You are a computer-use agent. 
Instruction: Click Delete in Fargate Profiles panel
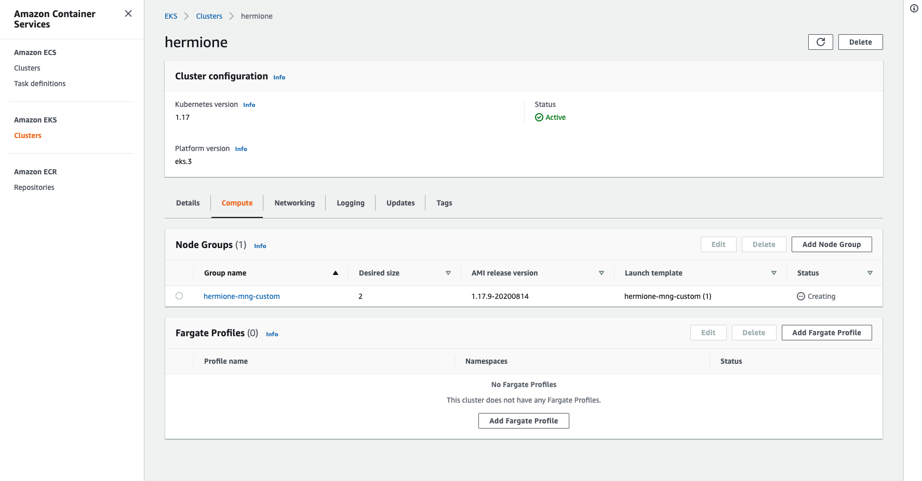(754, 333)
